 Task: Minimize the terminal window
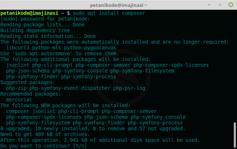pos(209,5)
